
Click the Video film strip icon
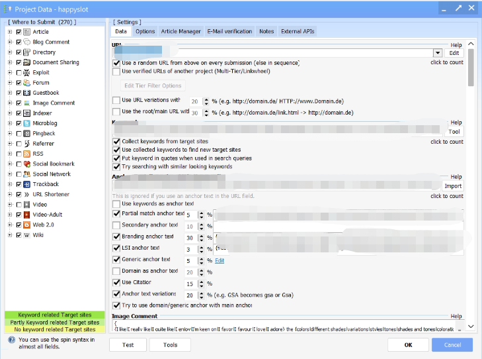27,205
